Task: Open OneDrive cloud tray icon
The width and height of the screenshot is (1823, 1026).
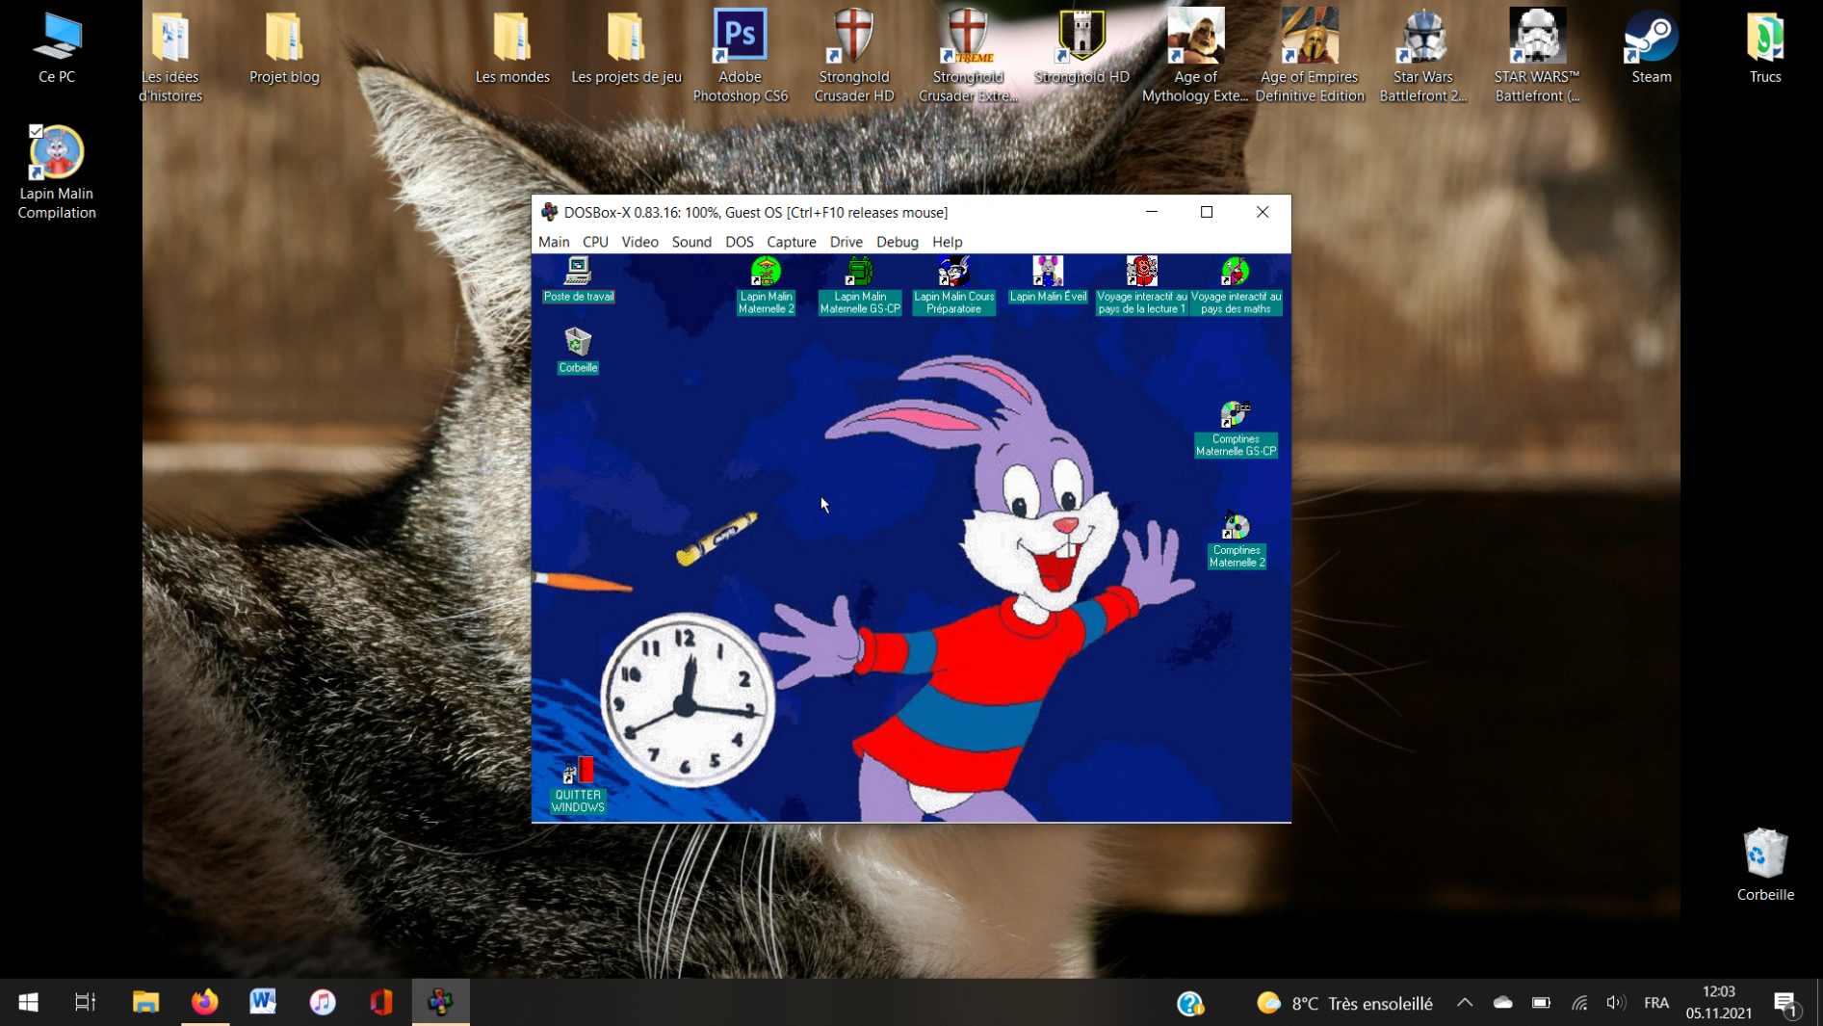Action: (1502, 1003)
